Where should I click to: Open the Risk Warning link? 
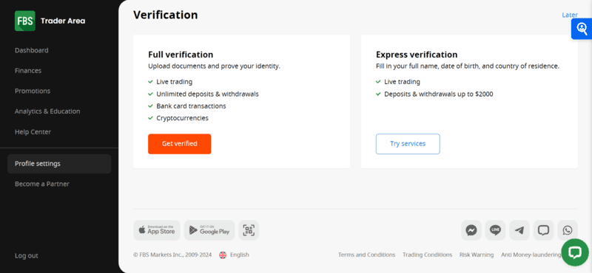[x=477, y=255]
